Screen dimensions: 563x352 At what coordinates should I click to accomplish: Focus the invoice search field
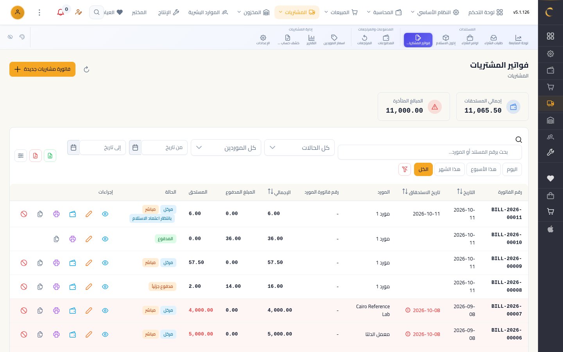point(430,152)
